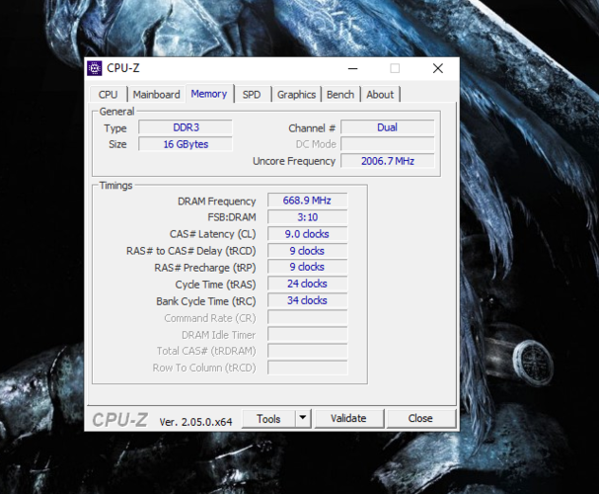
Task: Select the 2006.7 MHz uncore frequency value
Action: pyautogui.click(x=388, y=161)
